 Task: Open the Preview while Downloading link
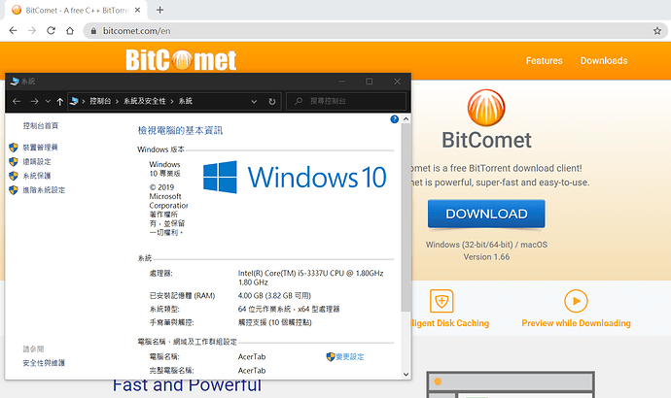pyautogui.click(x=576, y=323)
